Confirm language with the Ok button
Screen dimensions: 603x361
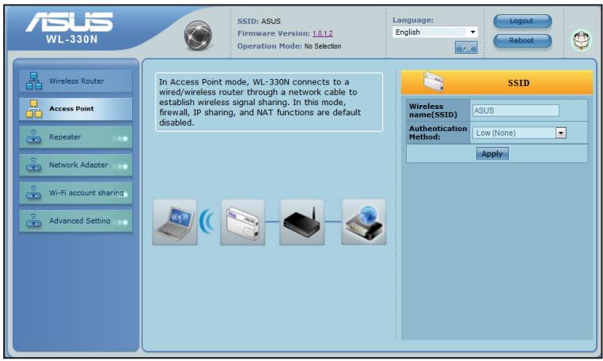point(466,48)
